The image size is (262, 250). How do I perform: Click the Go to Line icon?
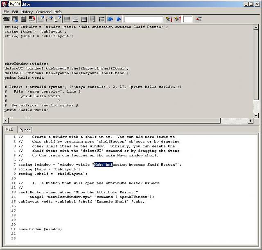[199, 19]
